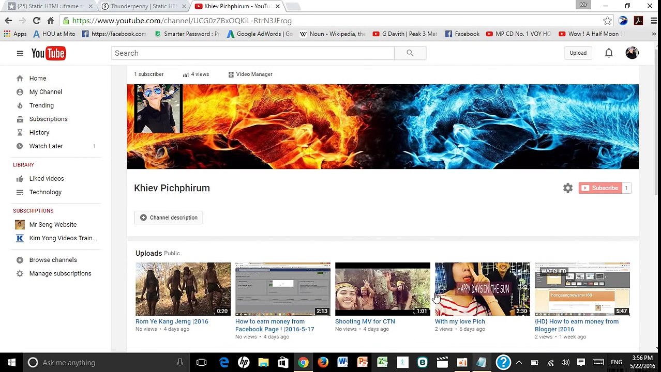This screenshot has width=661, height=372.
Task: Open Microsoft Word from the taskbar
Action: point(342,363)
